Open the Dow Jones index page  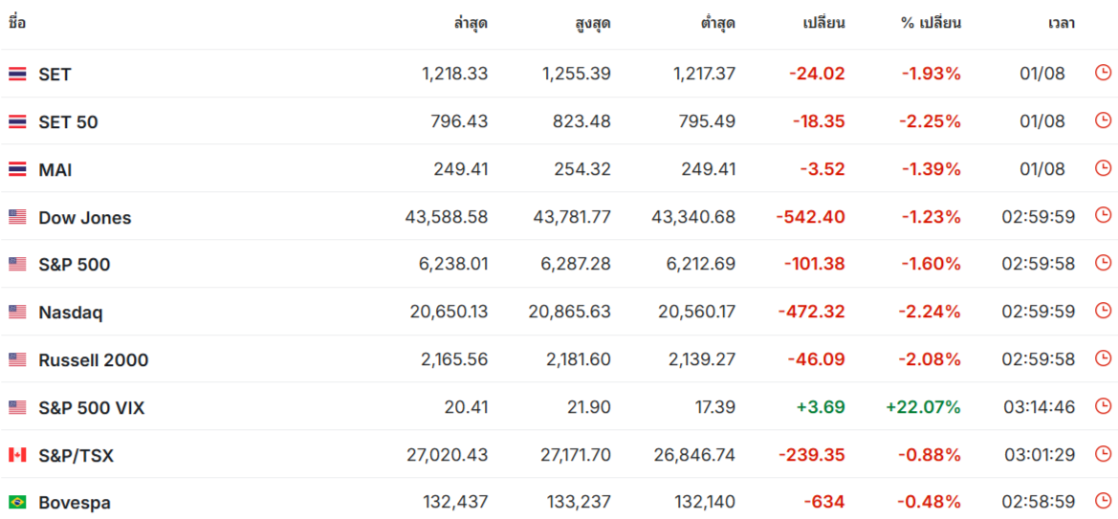[85, 217]
